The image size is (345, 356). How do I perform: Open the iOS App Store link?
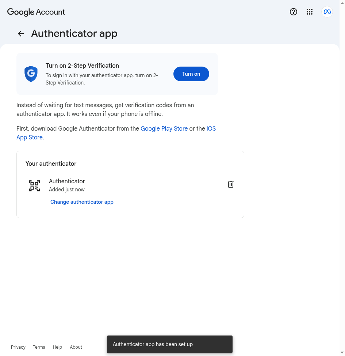coord(116,133)
